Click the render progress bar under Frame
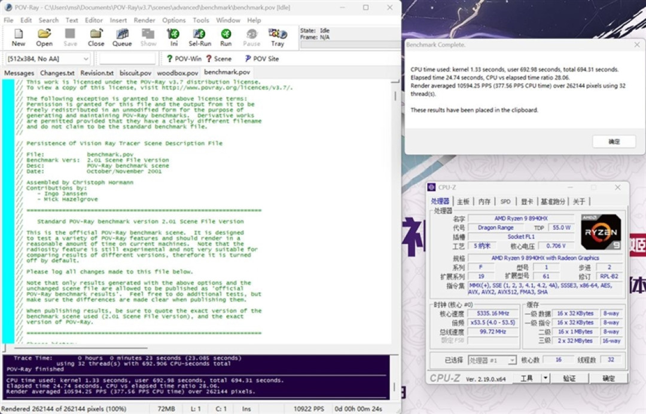 [x=350, y=44]
